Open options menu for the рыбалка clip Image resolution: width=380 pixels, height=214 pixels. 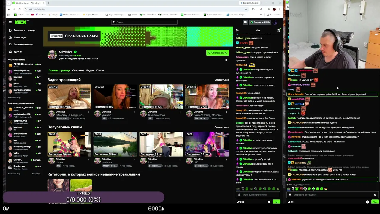pyautogui.click(x=134, y=159)
